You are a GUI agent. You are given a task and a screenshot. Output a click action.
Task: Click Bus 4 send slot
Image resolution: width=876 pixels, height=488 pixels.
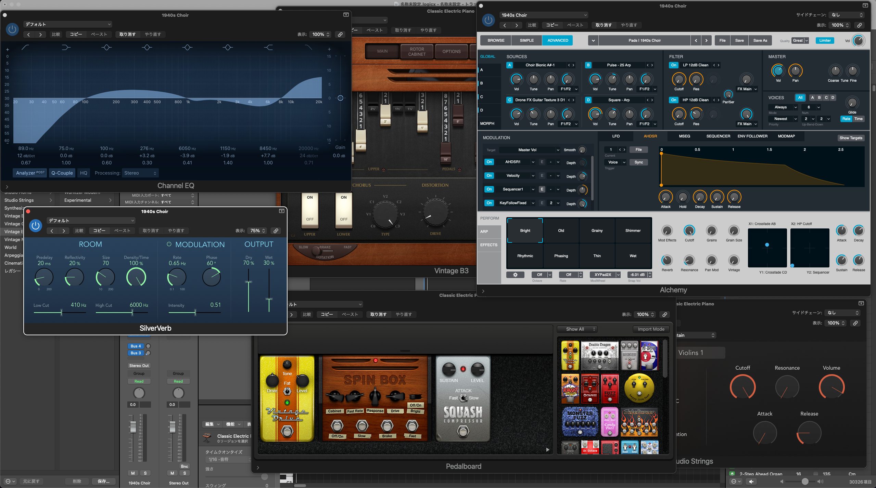(136, 346)
